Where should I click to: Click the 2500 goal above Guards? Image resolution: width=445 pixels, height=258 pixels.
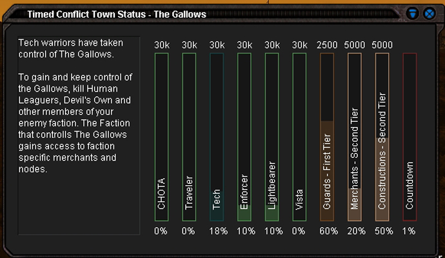pyautogui.click(x=327, y=45)
